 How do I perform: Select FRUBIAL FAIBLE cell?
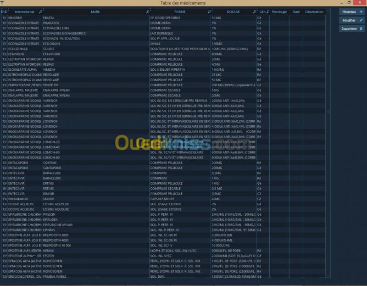point(95,276)
